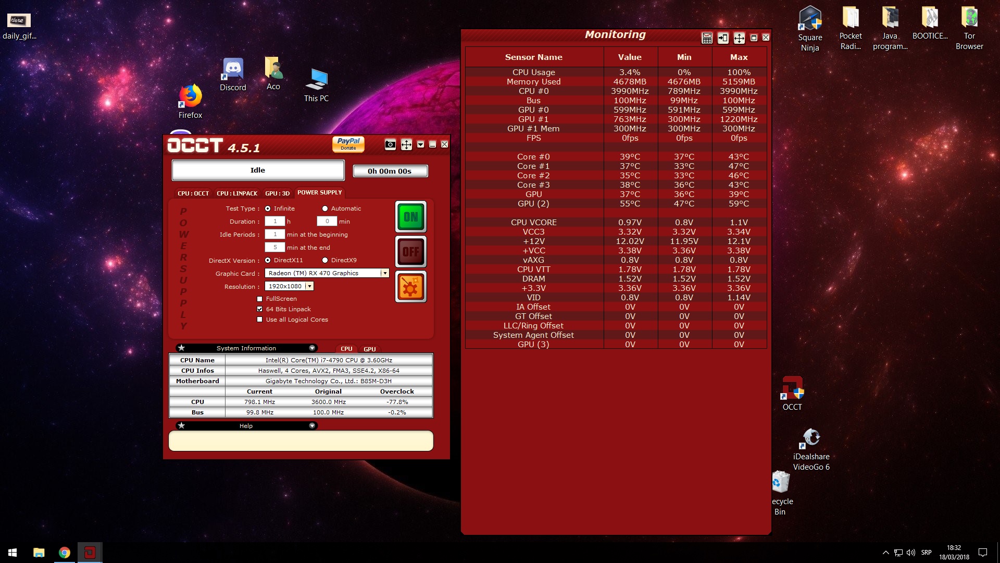Click the Duration hours input field
This screenshot has height=563, width=1000.
pos(275,222)
